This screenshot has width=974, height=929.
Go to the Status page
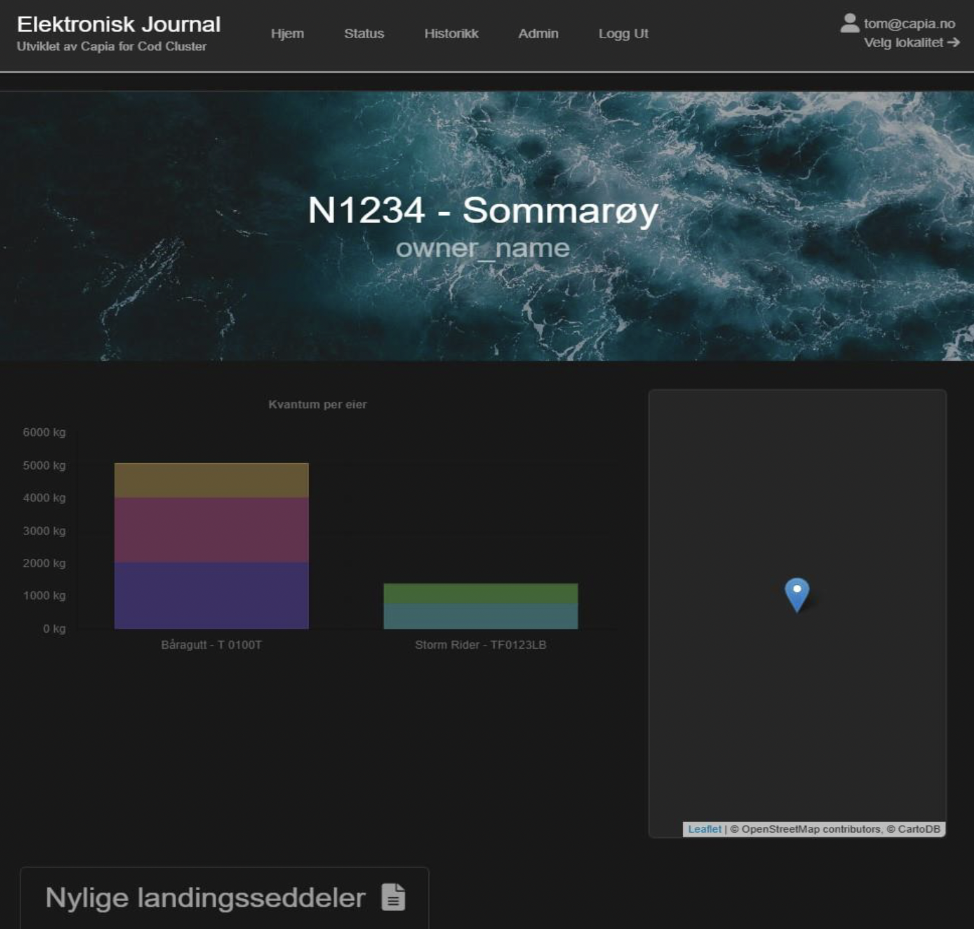pyautogui.click(x=364, y=34)
